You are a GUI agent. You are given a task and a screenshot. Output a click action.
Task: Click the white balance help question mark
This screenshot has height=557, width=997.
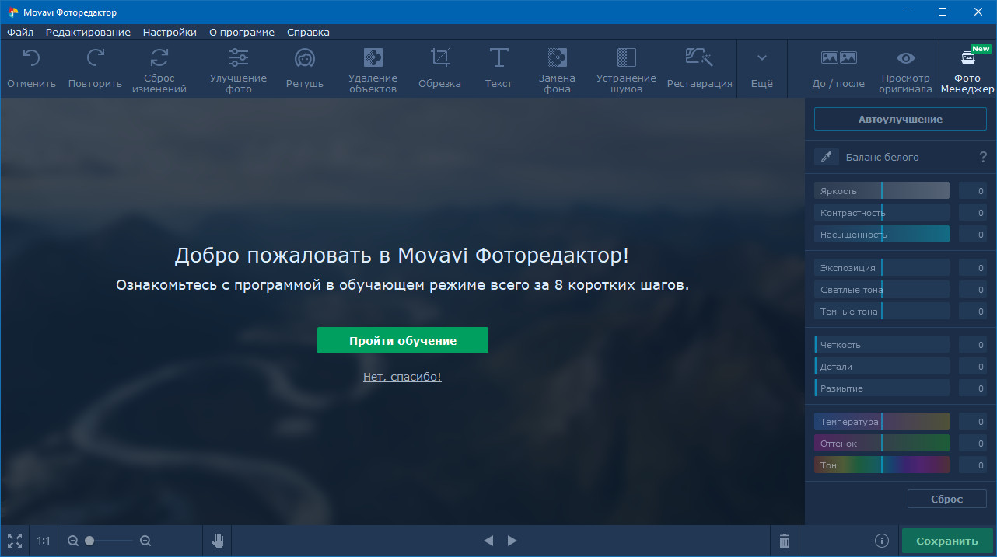point(983,157)
